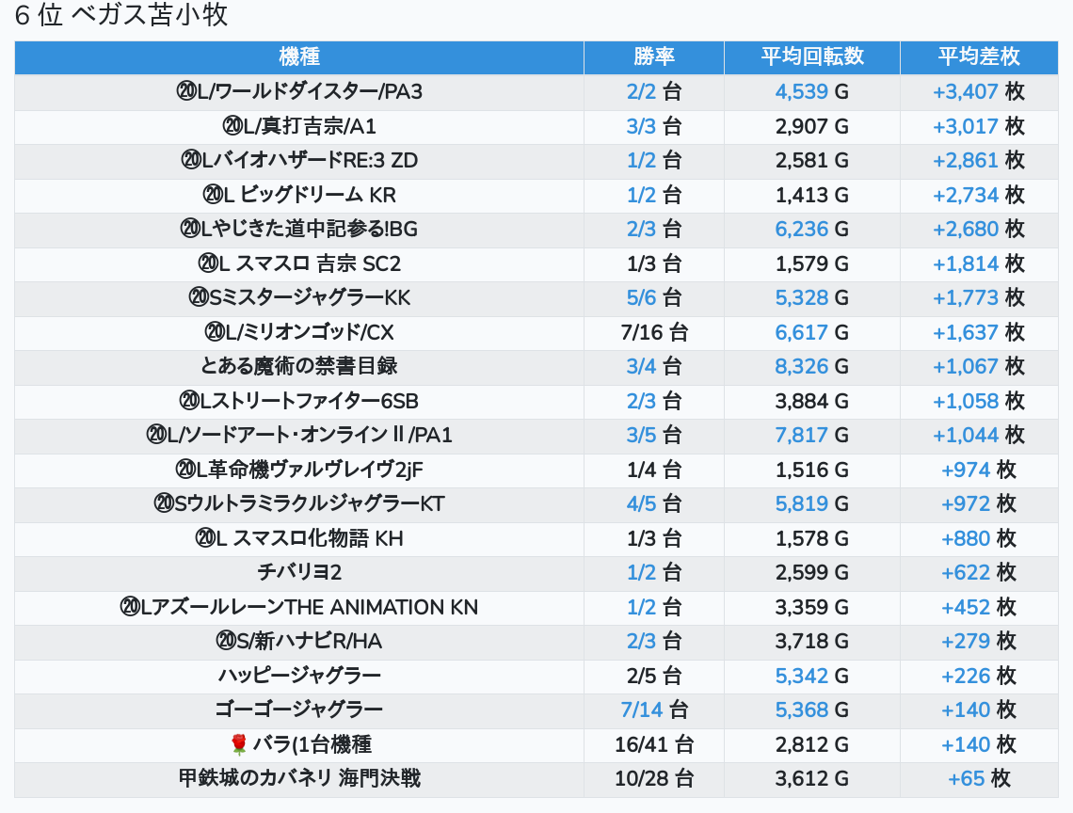Select ⑳L革命機ヴァルヴレイヴ2jF machine name
The height and width of the screenshot is (813, 1073).
click(x=299, y=470)
